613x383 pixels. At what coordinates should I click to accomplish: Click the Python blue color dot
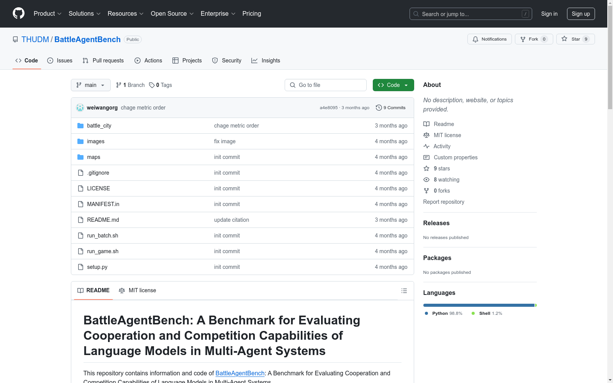click(426, 313)
